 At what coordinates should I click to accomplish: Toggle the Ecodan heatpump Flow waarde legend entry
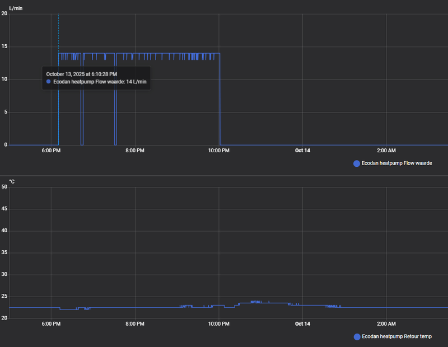(x=393, y=163)
